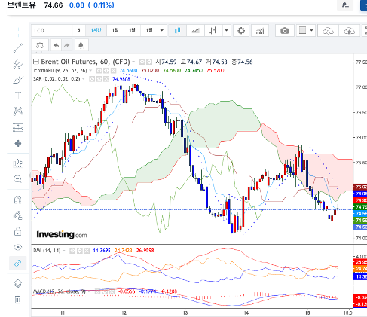
Task: Add alert using bell-plus toolbar icon
Action: click(x=81, y=45)
